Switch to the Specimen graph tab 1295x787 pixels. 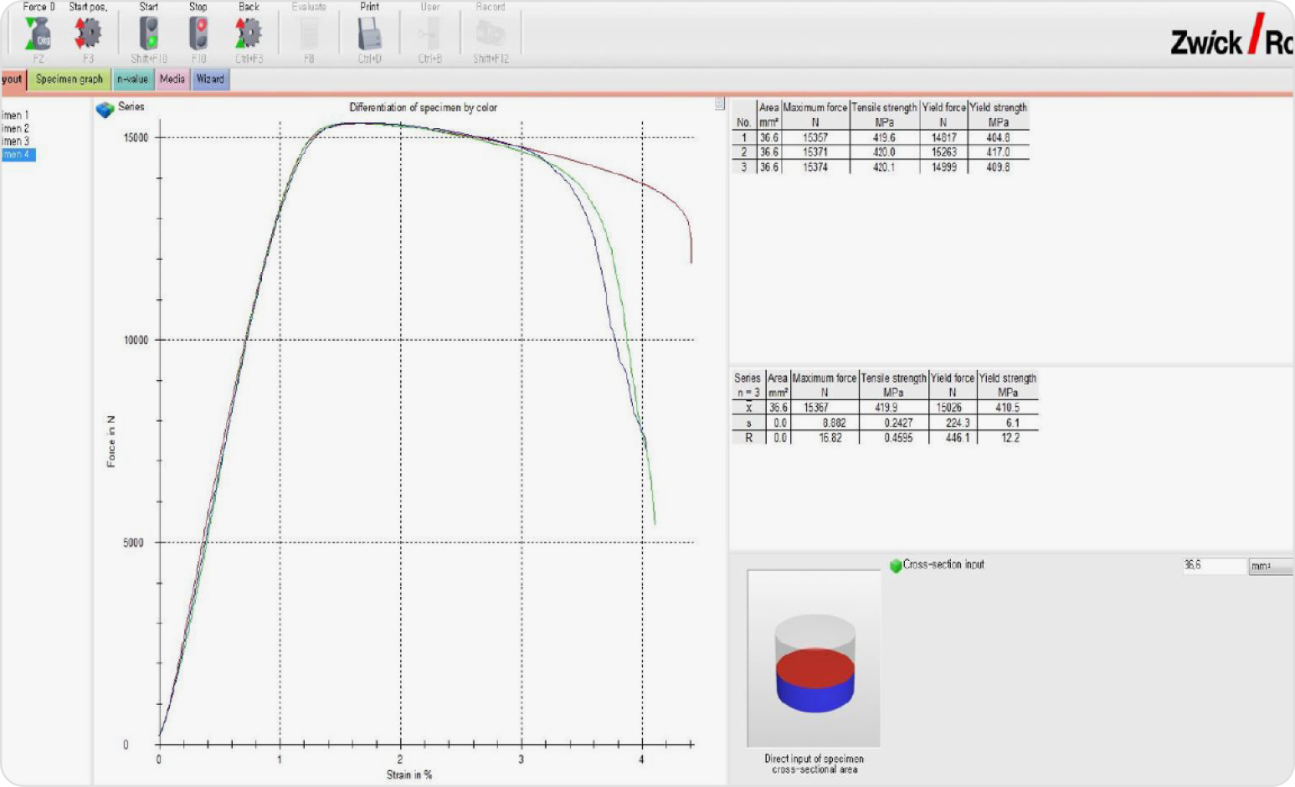click(x=69, y=80)
